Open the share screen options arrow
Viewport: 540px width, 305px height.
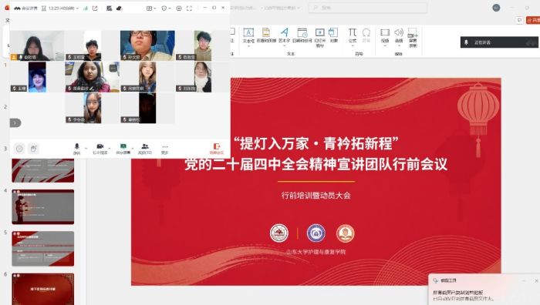(x=133, y=149)
